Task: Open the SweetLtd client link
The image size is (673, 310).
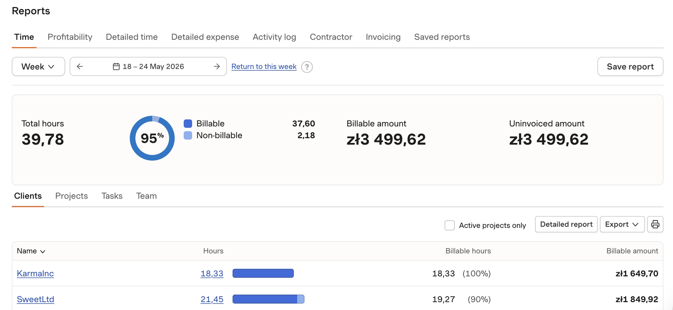Action: [35, 299]
